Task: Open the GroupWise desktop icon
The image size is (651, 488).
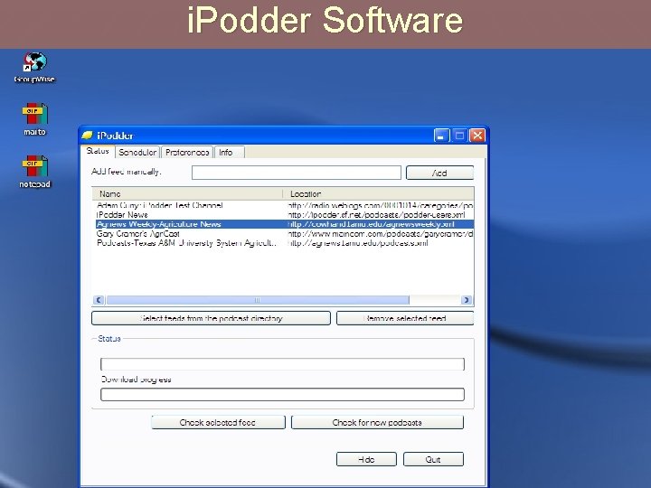Action: (34, 67)
